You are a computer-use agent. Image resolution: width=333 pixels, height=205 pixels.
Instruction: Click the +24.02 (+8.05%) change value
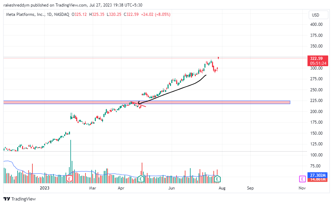[156, 14]
